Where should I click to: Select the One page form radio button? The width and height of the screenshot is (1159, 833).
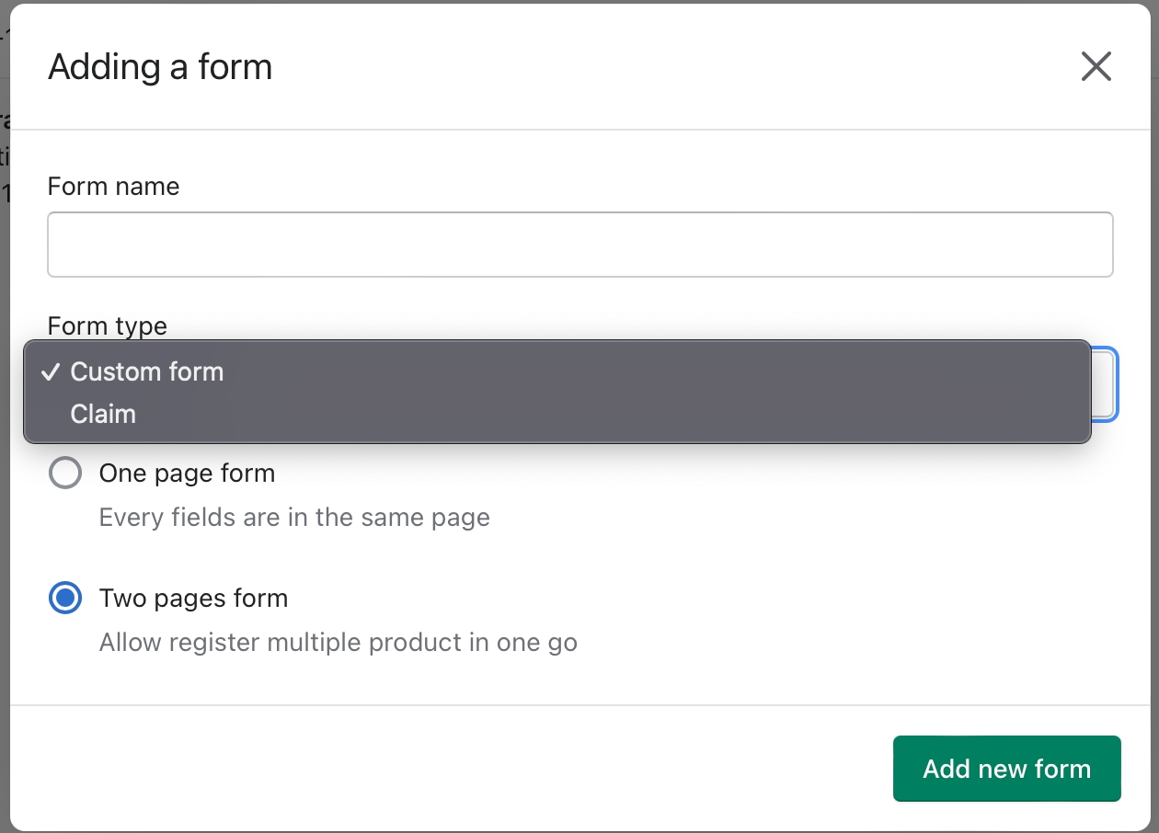click(x=65, y=474)
